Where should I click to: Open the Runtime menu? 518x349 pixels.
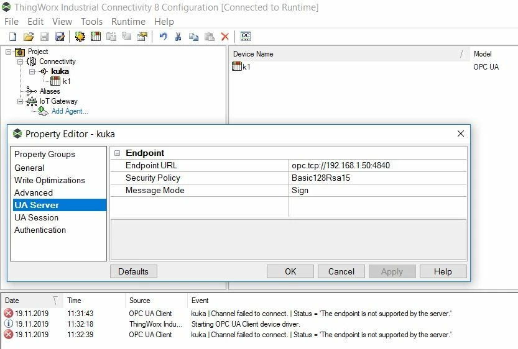point(129,22)
